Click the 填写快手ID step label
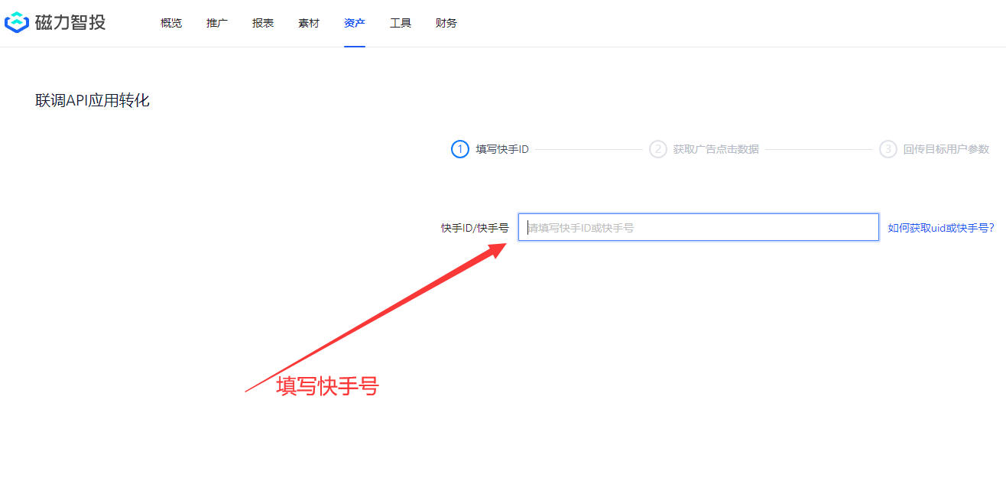Screen dimensions: 1006x481 (502, 149)
